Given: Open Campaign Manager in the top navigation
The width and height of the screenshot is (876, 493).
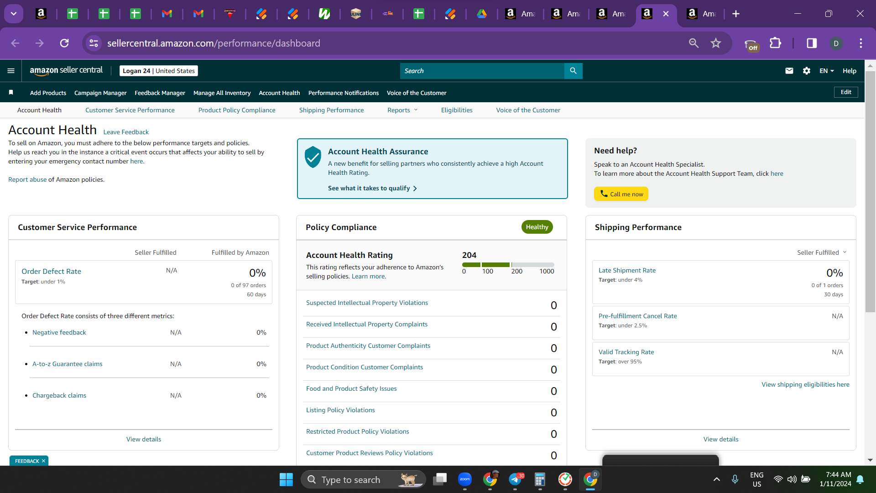Looking at the screenshot, I should pyautogui.click(x=100, y=93).
